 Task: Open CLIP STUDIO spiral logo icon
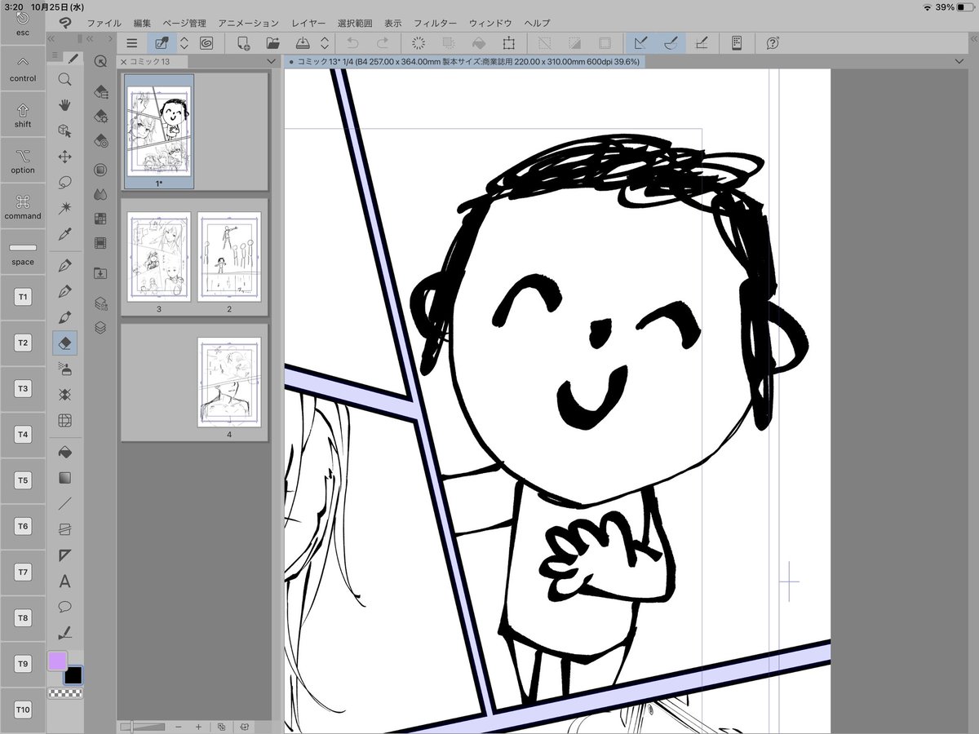206,43
